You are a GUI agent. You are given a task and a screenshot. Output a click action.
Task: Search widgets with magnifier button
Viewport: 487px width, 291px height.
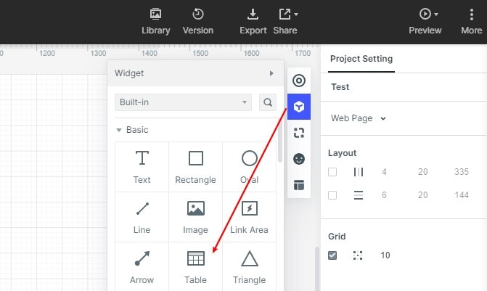click(268, 102)
